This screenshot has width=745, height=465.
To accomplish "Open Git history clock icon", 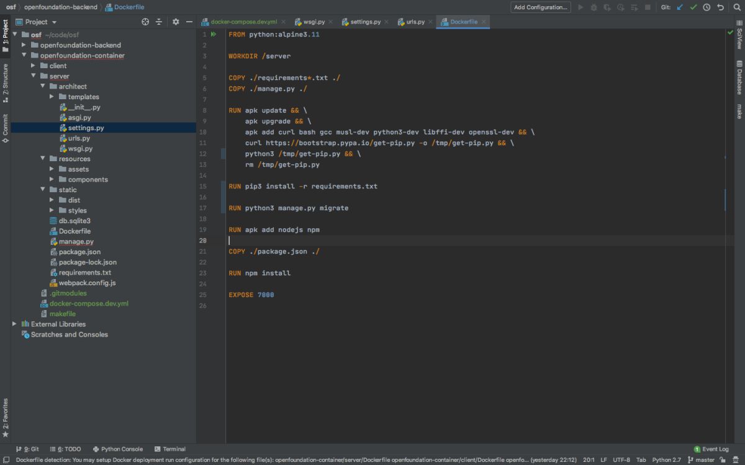I will click(707, 7).
